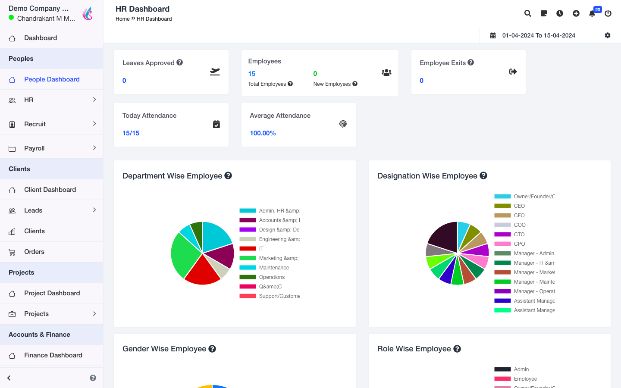
Task: Open the notifications bell
Action: 592,13
